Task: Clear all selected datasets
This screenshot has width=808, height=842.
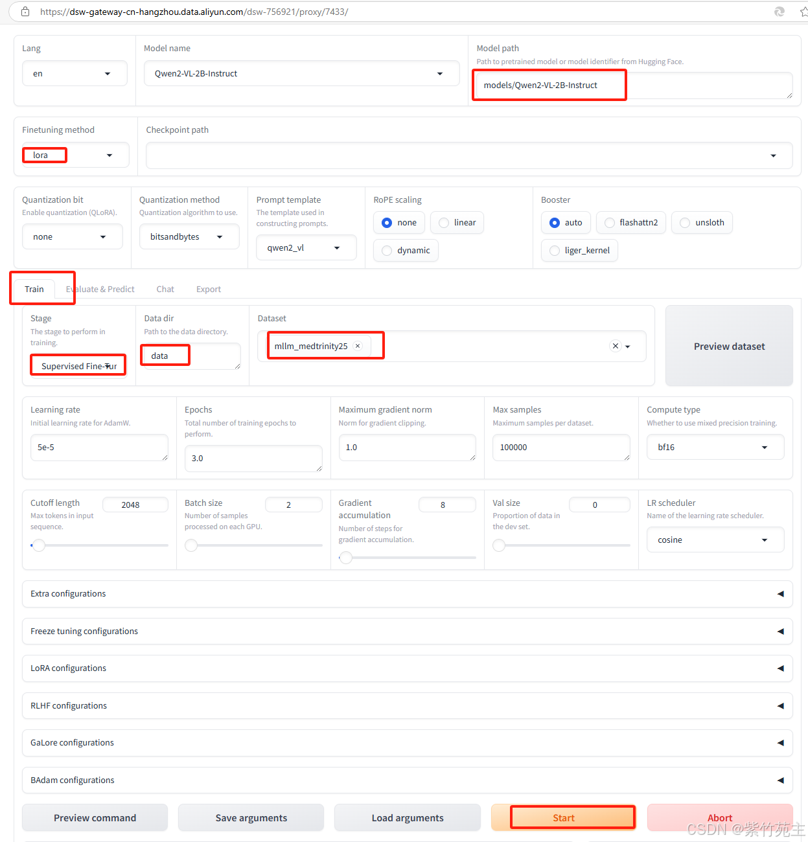Action: pos(616,346)
